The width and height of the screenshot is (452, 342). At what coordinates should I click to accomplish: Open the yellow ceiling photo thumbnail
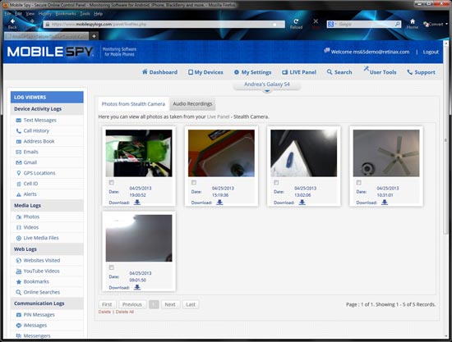coord(221,153)
